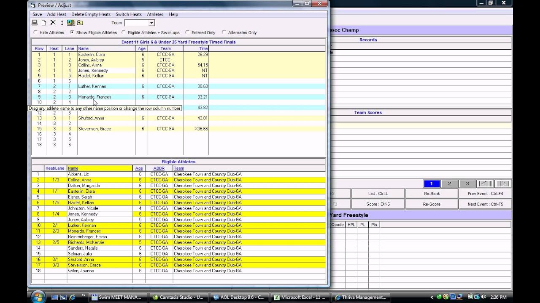Screen dimensions: 540x303
Task: Click the Print icon in the Preview toolbar
Action: point(35,23)
